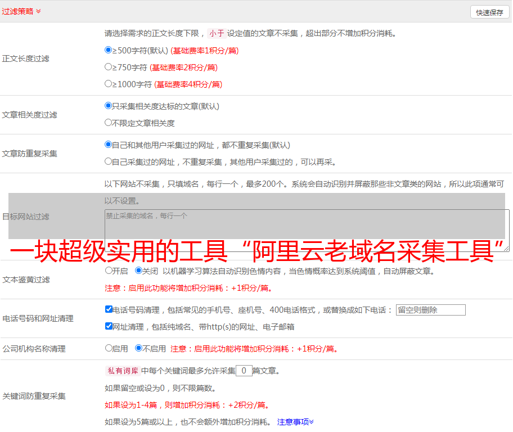
Task: Click the resize grip of domain textarea
Action: point(506,249)
